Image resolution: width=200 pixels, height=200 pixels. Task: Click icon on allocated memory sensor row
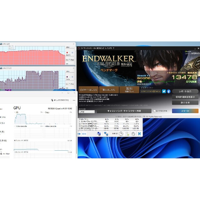coord(80,128)
